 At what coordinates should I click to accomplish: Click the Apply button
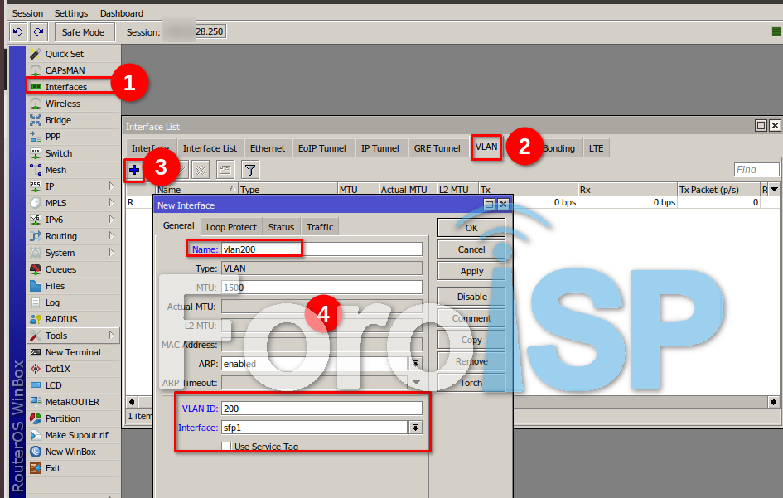coord(471,271)
